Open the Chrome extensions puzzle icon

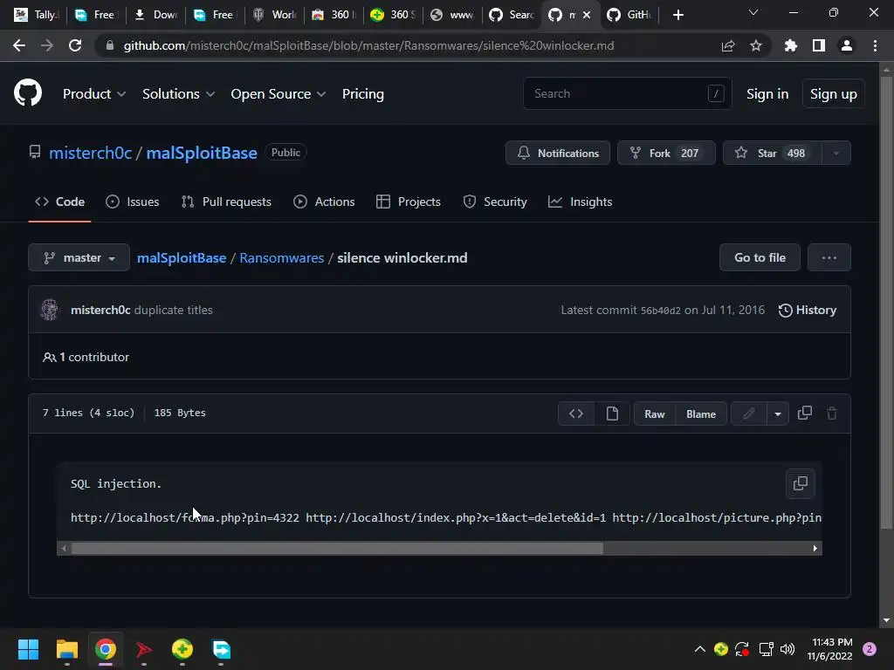[790, 45]
